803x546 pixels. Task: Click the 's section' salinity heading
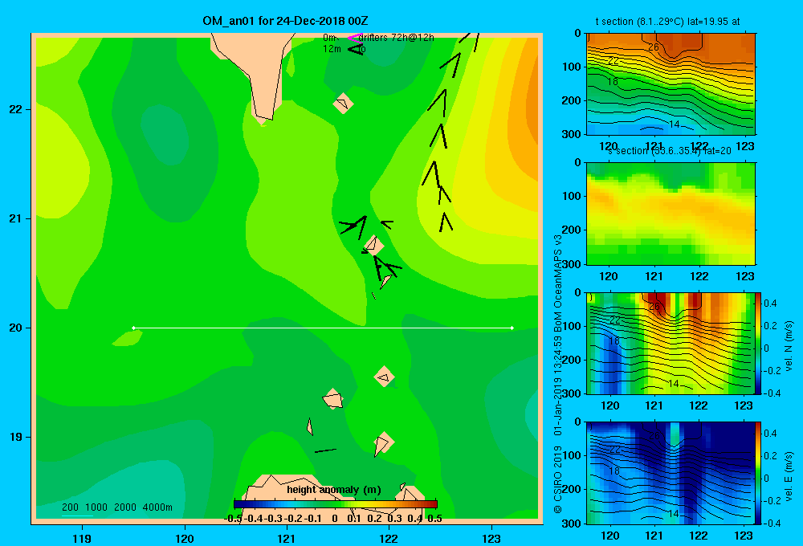pyautogui.click(x=670, y=151)
